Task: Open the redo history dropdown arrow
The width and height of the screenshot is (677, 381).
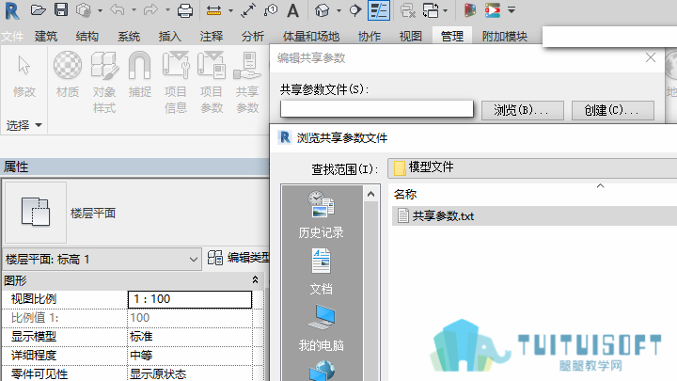Action: coord(167,10)
